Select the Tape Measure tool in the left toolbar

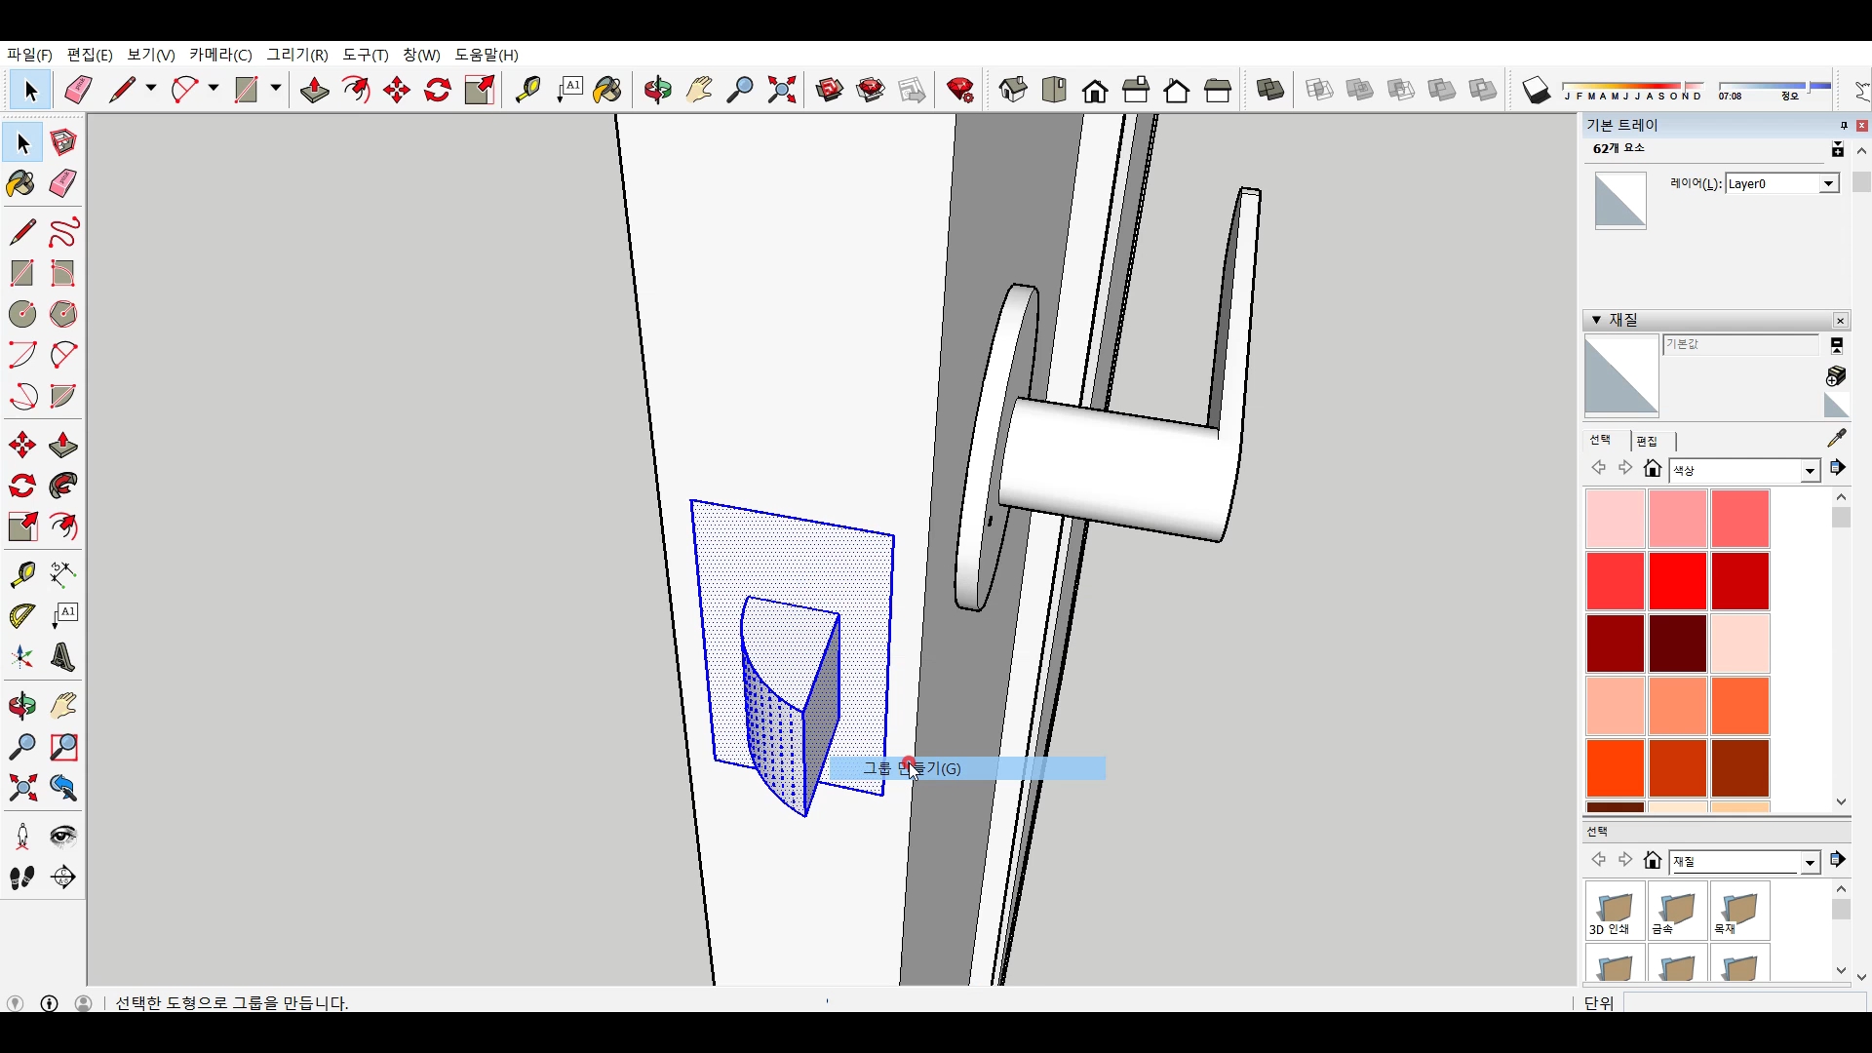tap(22, 574)
